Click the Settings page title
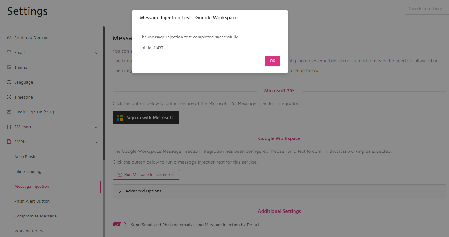 coord(27,11)
